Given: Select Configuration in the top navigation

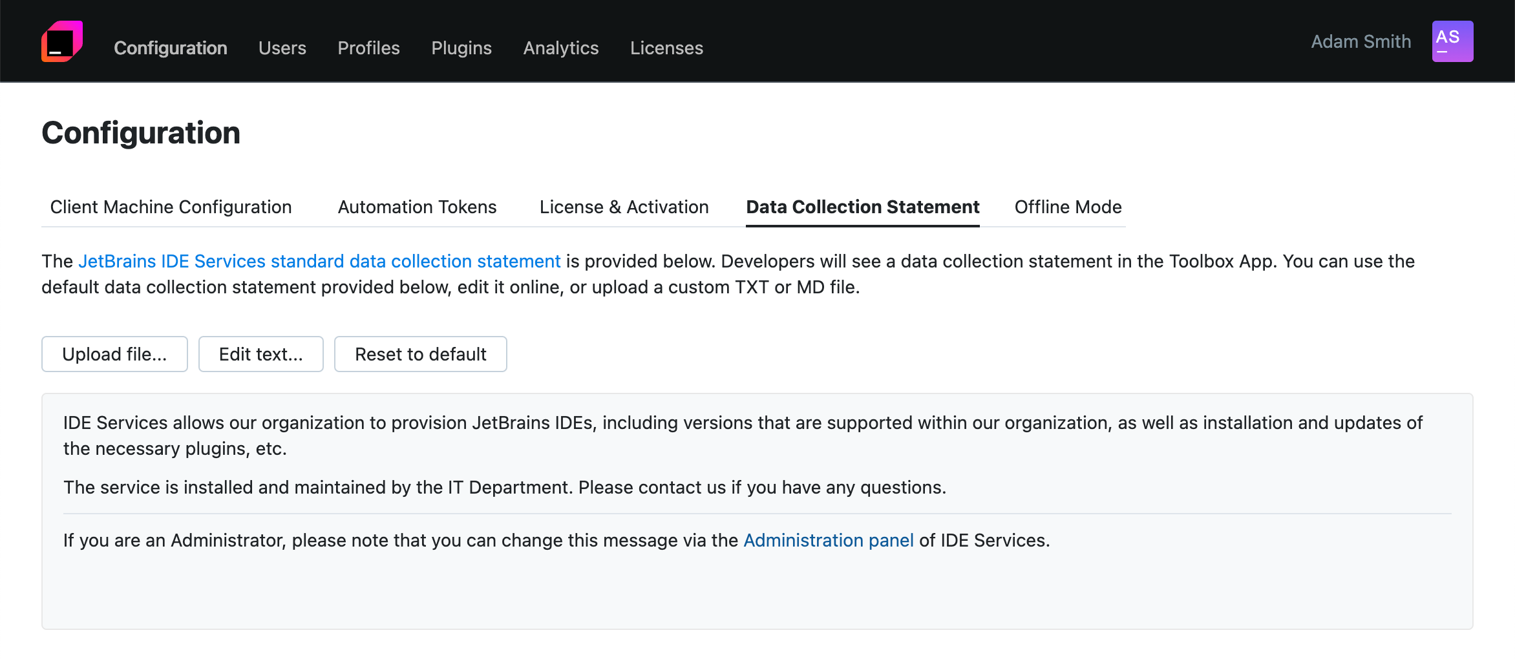Looking at the screenshot, I should (x=170, y=48).
